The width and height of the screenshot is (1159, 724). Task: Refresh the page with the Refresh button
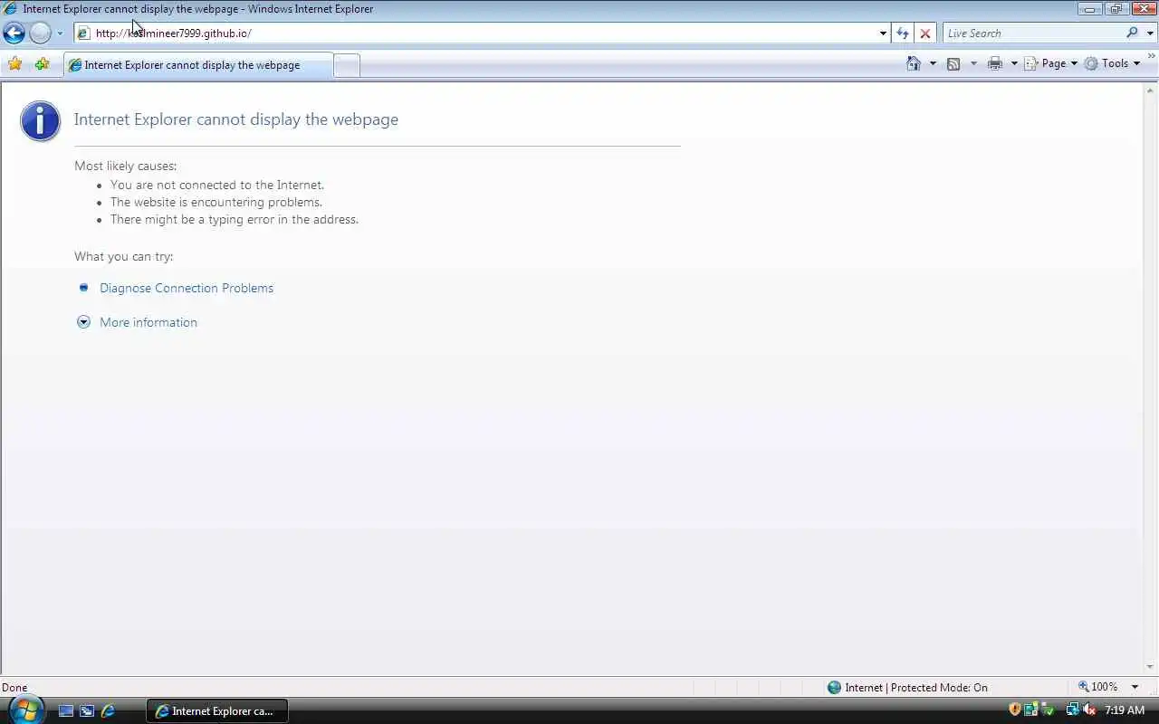[x=903, y=33]
